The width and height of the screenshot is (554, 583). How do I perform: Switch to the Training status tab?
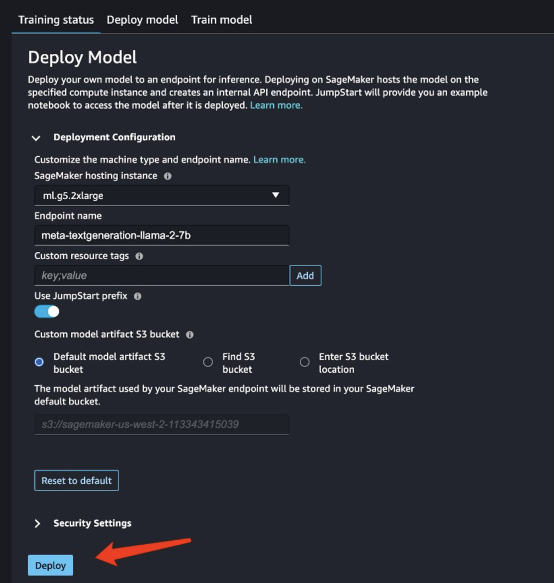coord(56,20)
